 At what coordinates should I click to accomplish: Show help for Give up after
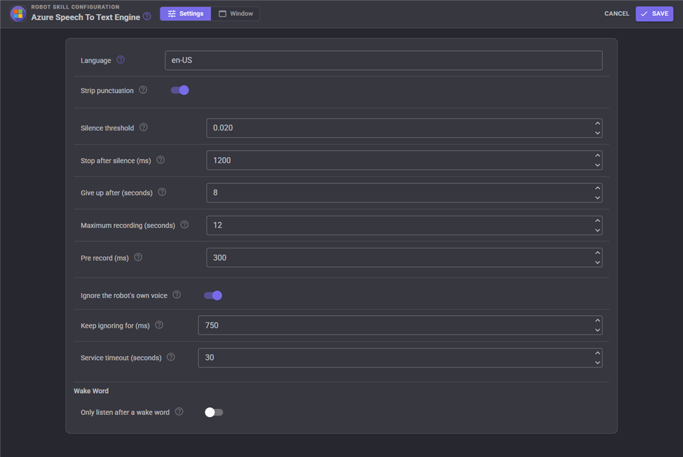[162, 193]
